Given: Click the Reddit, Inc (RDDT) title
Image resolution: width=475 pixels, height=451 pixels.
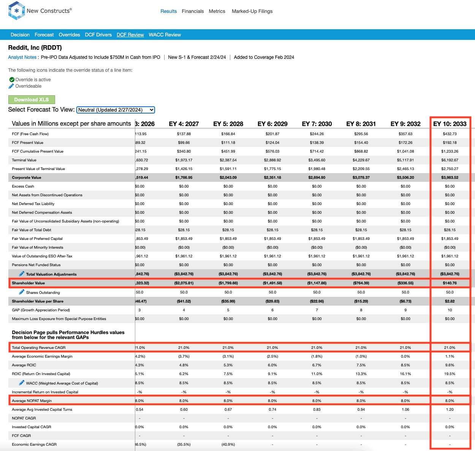Looking at the screenshot, I should tap(35, 47).
